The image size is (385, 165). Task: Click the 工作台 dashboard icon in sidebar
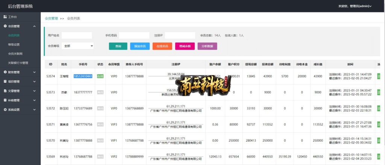[x=5, y=17]
